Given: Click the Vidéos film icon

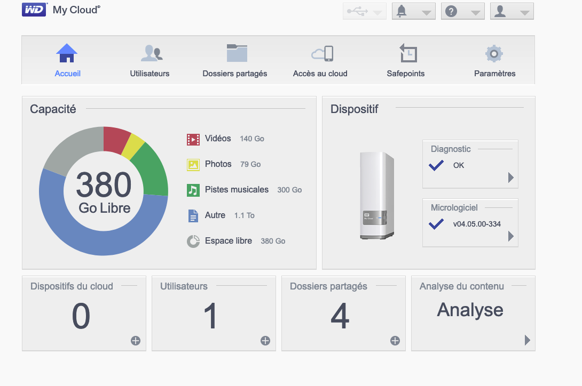Looking at the screenshot, I should pos(193,140).
